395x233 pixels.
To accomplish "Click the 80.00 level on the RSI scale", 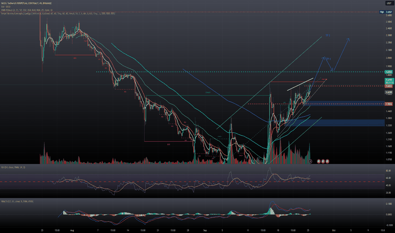I will click(x=388, y=171).
